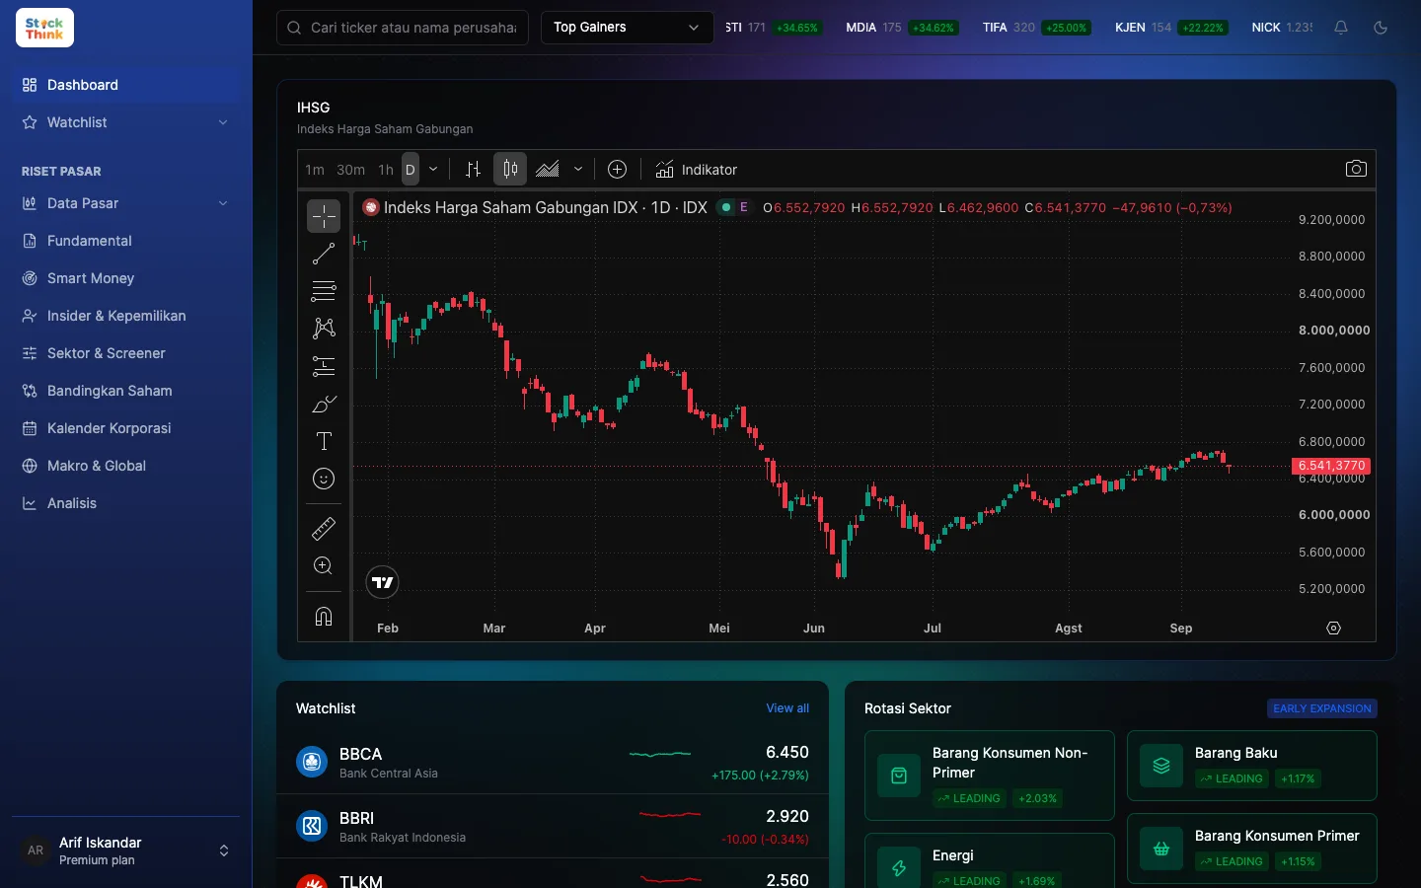
Task: Select the brush drawing tool
Action: pos(324,404)
